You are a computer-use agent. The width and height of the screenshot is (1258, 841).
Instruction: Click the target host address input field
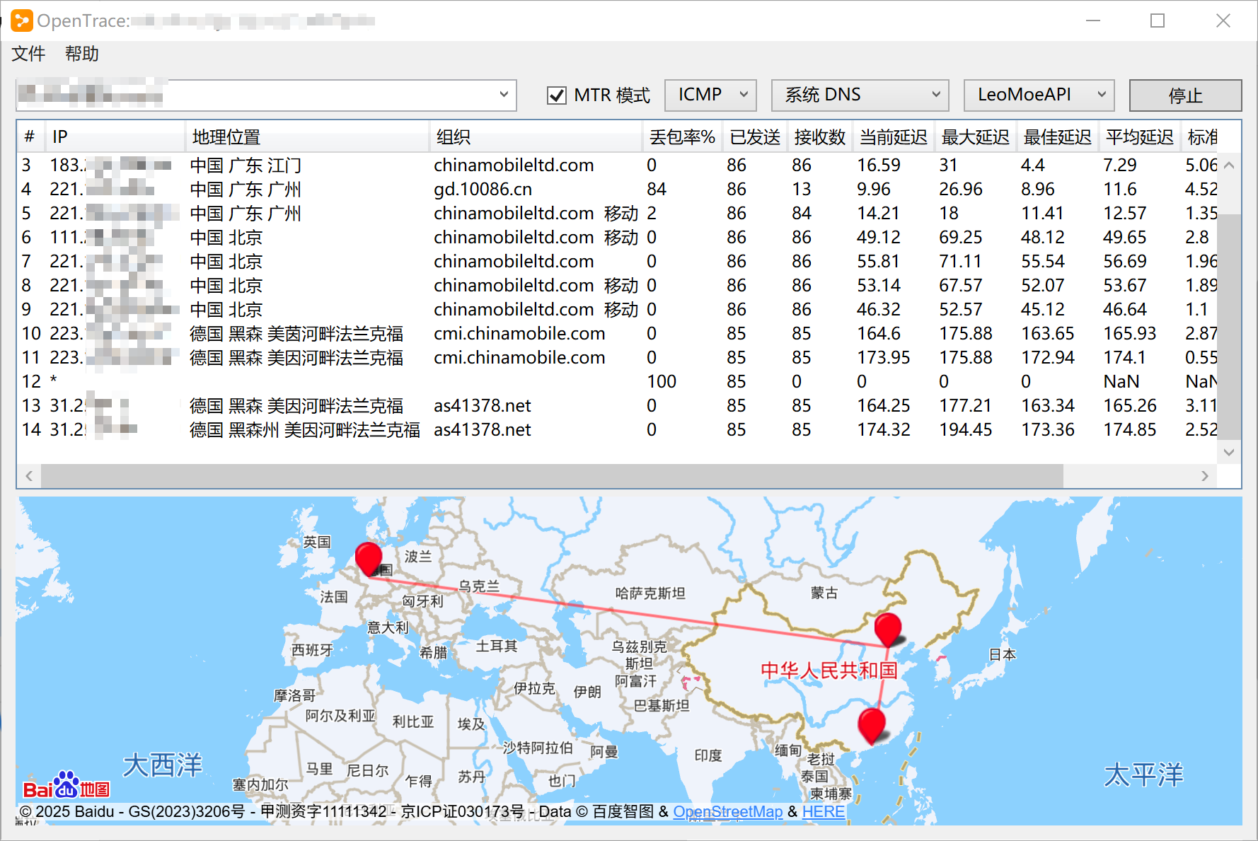point(255,95)
